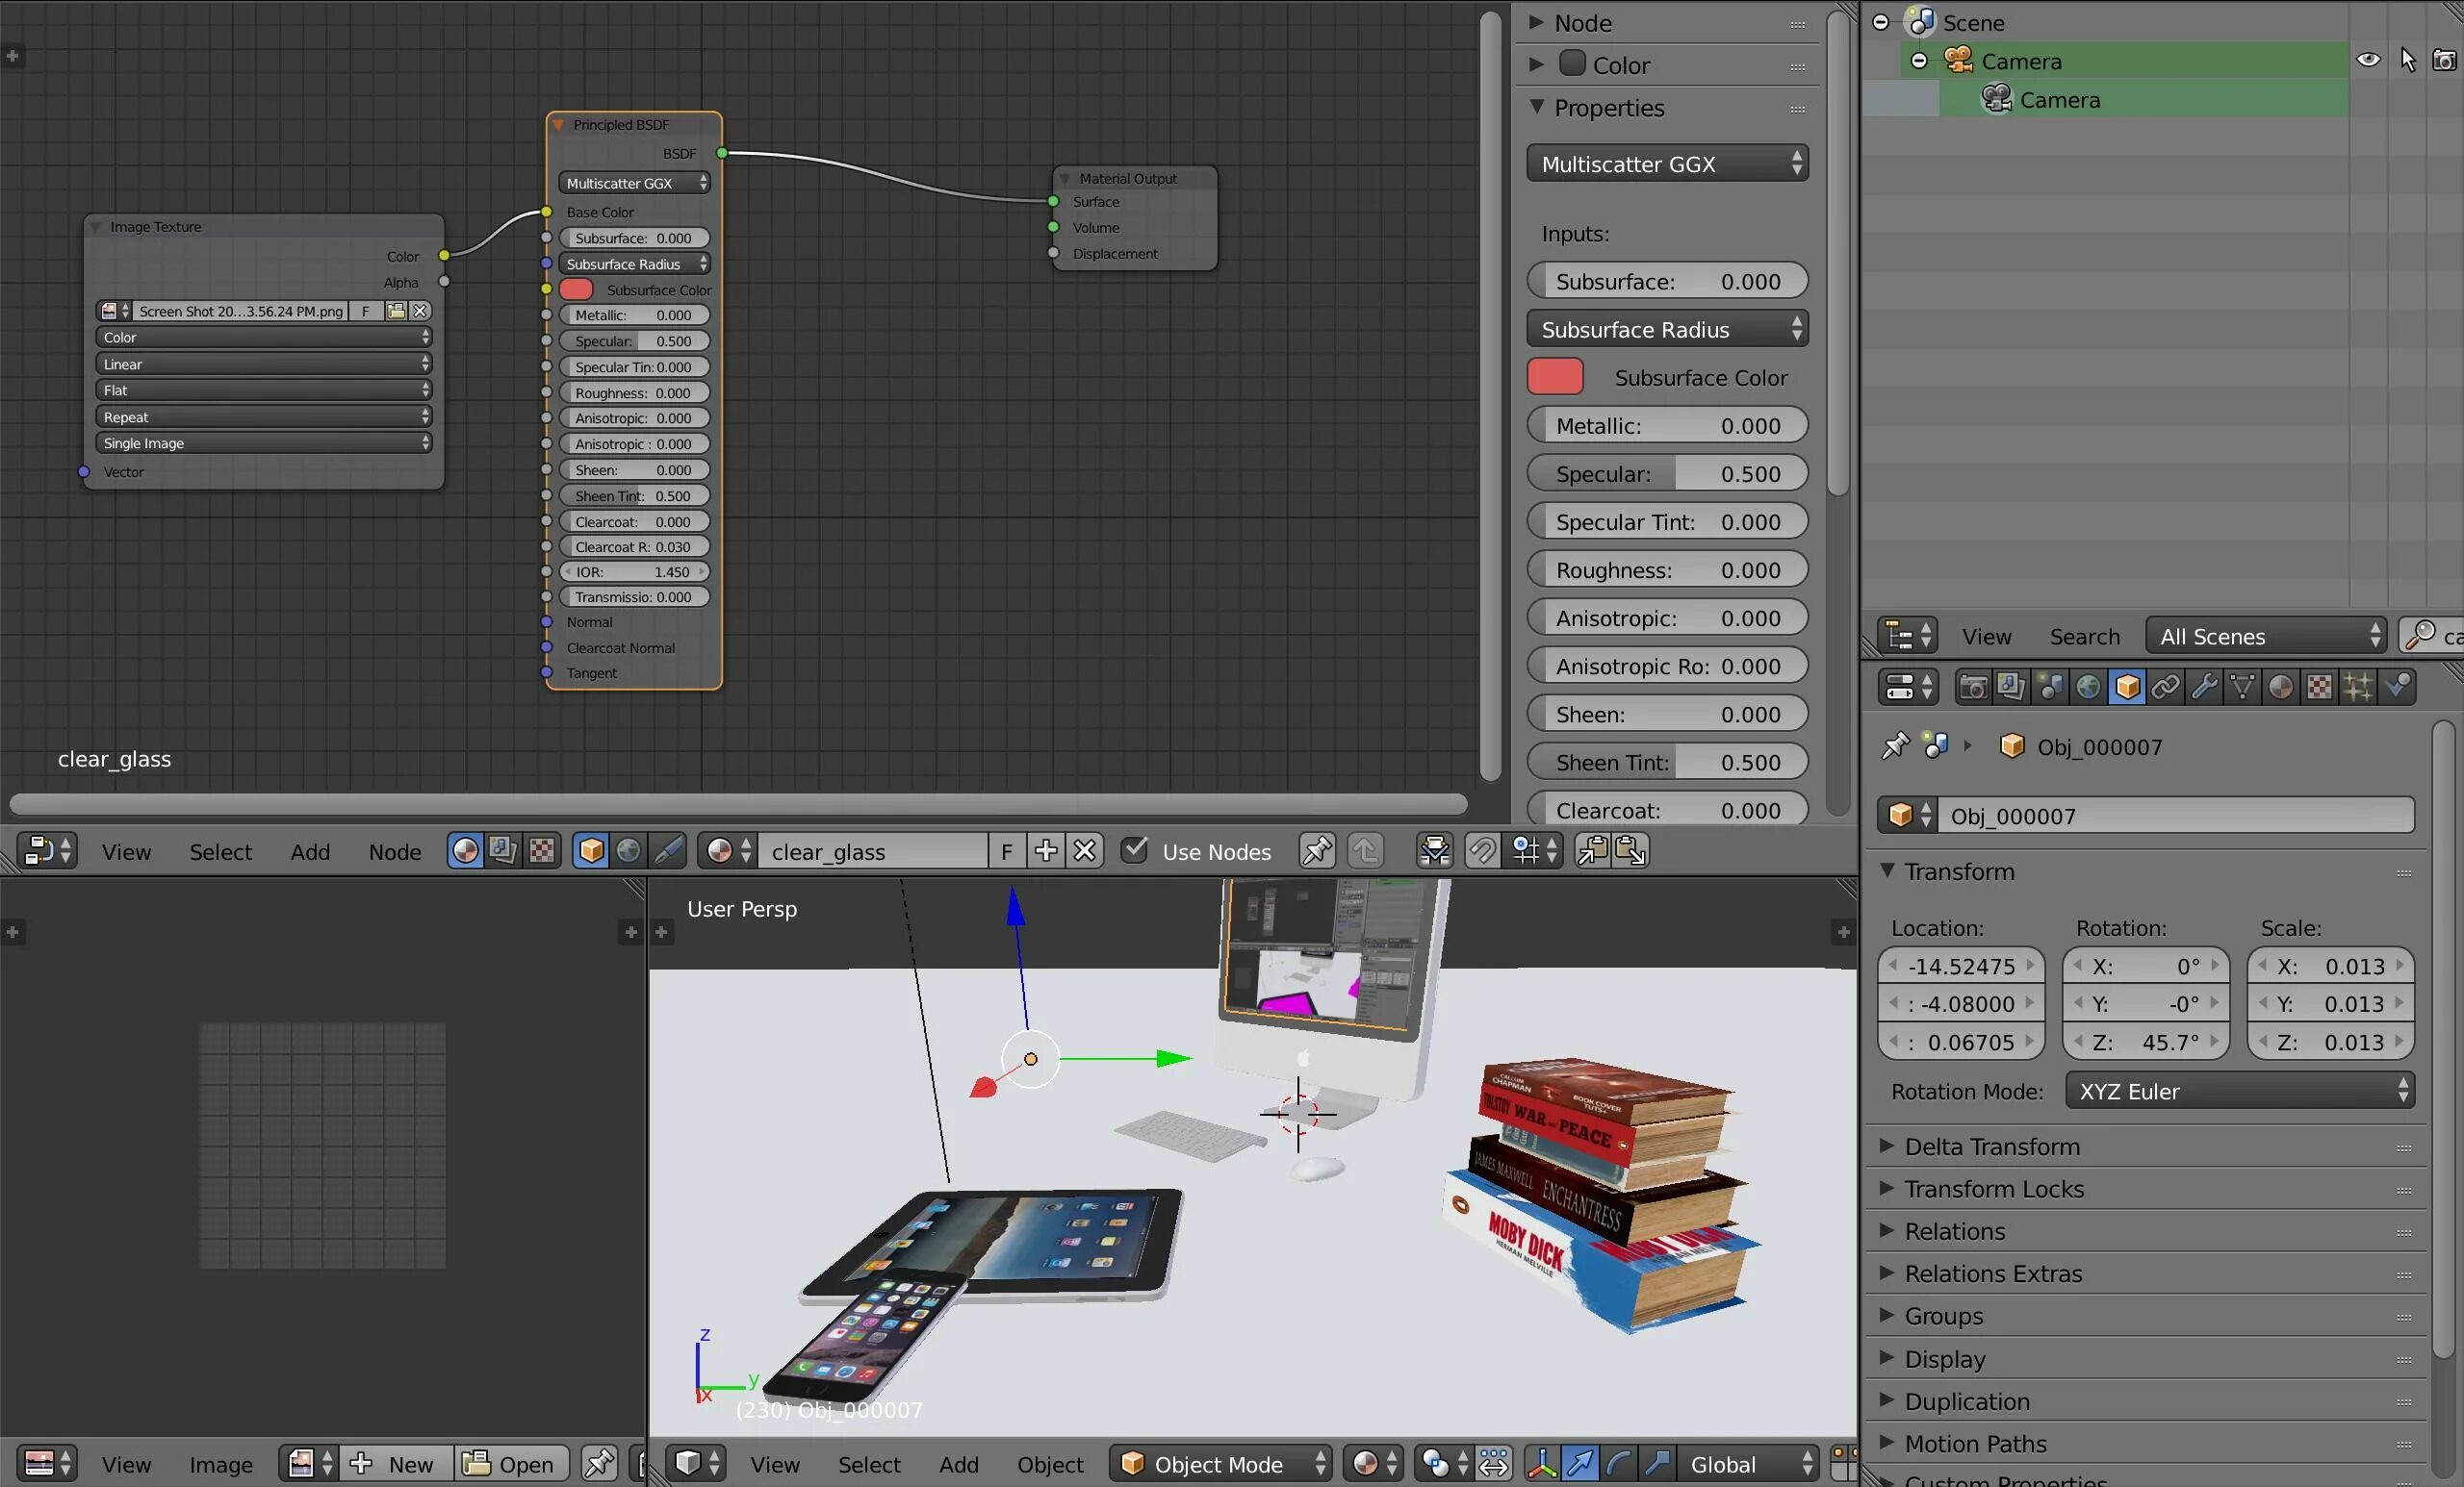This screenshot has height=1487, width=2464.
Task: Open the Node menu in node editor
Action: 394,851
